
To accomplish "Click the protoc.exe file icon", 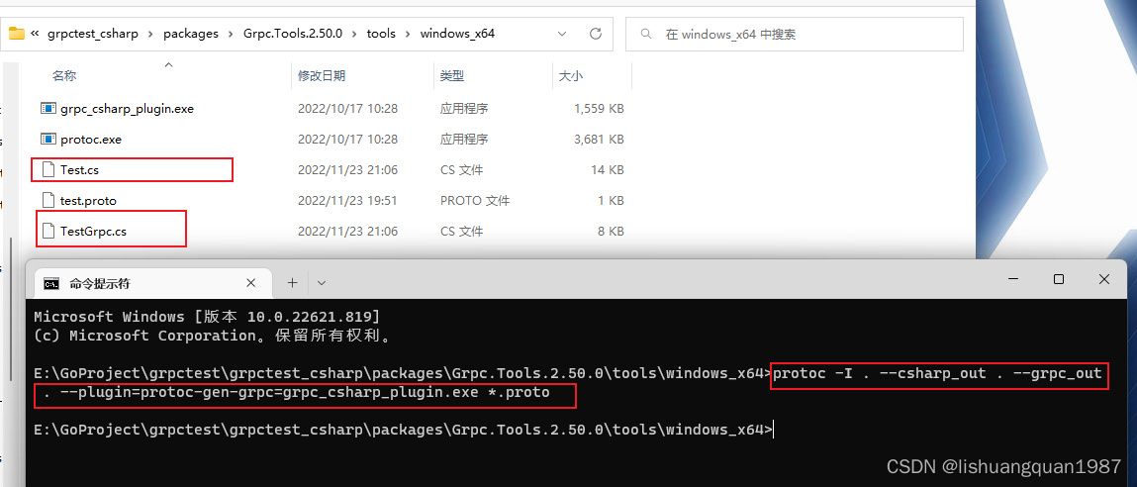I will click(47, 140).
